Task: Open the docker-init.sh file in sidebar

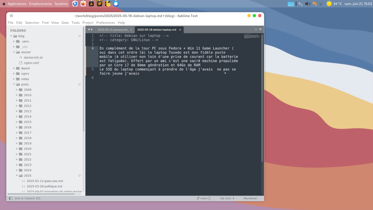Action: point(33,57)
